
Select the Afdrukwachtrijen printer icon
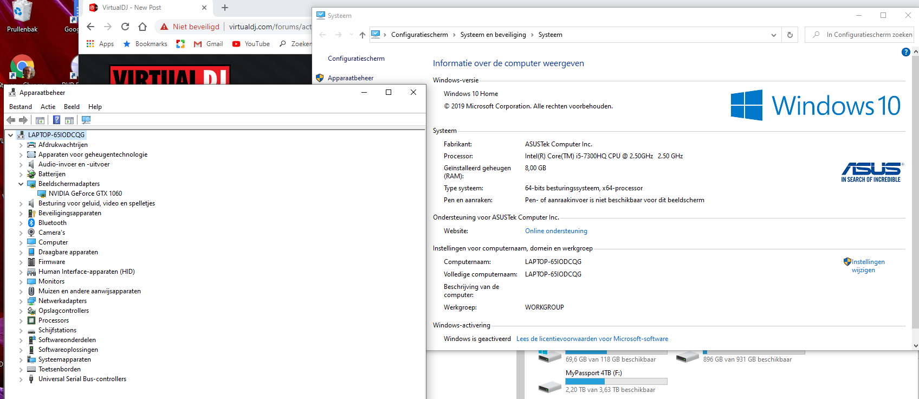tap(31, 145)
